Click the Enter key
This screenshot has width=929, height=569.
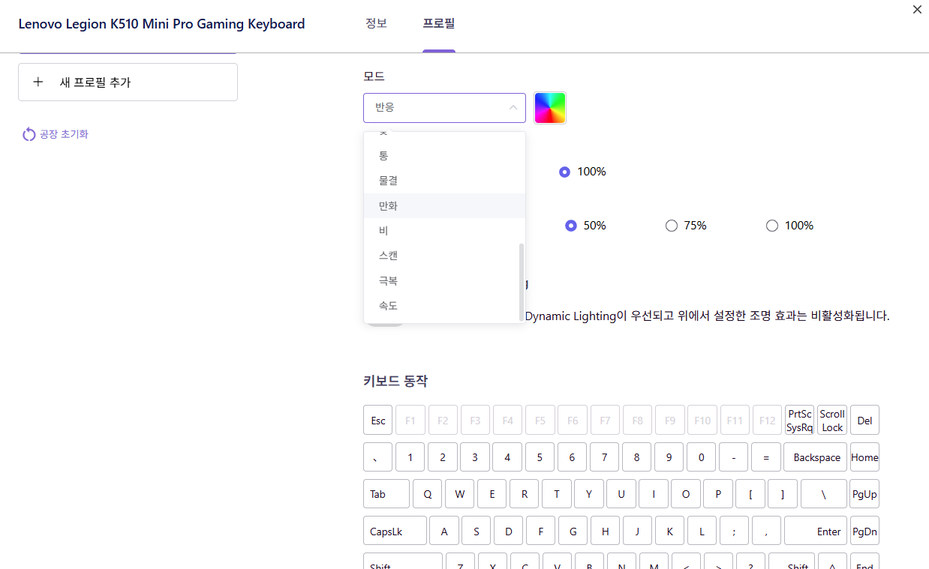click(816, 531)
